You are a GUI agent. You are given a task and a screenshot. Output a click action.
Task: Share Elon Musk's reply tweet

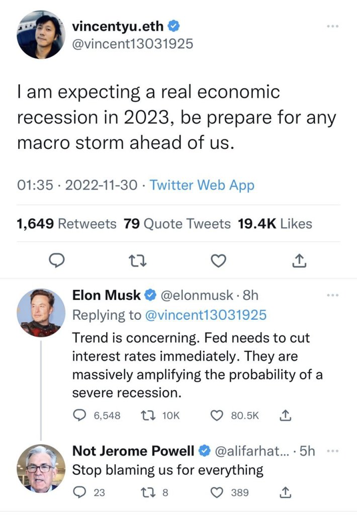(285, 415)
